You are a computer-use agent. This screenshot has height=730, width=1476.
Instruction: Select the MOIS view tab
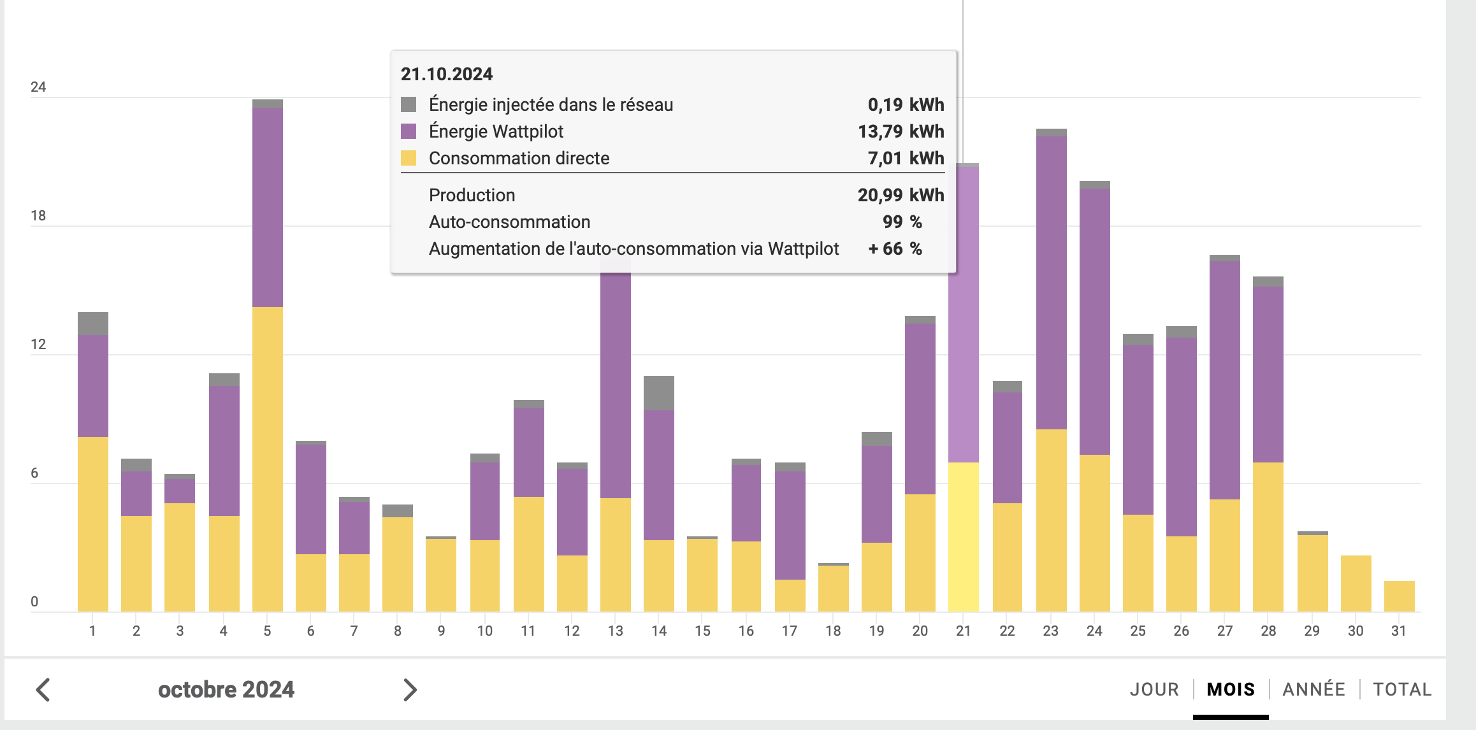(x=1231, y=690)
